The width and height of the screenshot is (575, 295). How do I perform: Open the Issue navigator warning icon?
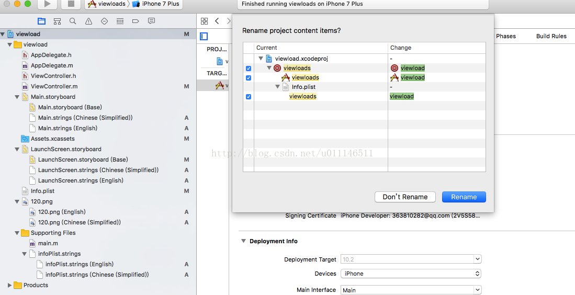[x=89, y=21]
